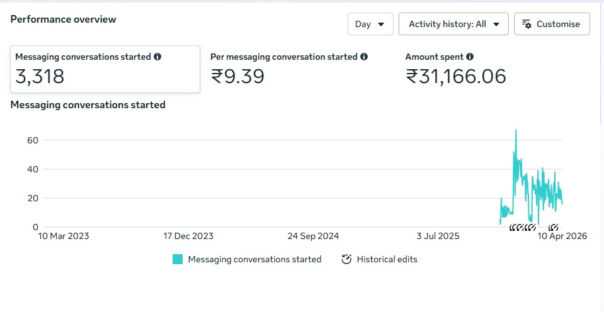Click info icon beside Per messaging conversation started
The image size is (604, 312).
[363, 57]
